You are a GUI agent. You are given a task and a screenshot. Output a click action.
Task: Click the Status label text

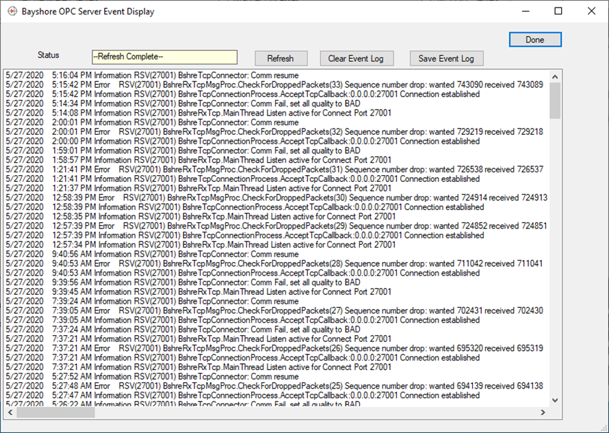[x=49, y=55]
